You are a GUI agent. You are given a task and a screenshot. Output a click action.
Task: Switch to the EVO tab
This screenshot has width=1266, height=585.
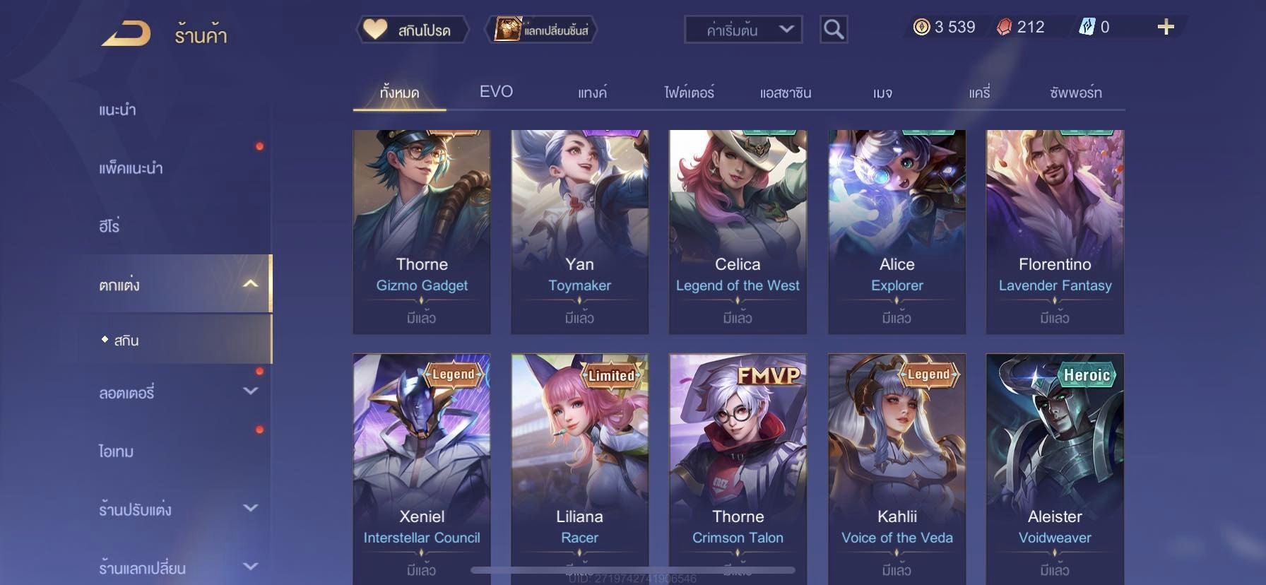(496, 92)
